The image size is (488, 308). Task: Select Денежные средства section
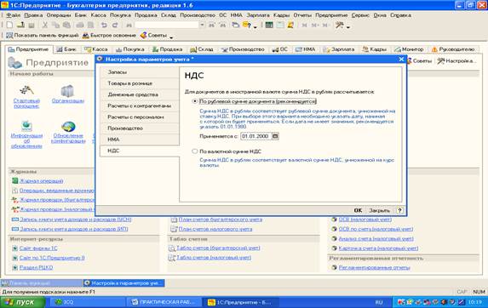click(140, 94)
